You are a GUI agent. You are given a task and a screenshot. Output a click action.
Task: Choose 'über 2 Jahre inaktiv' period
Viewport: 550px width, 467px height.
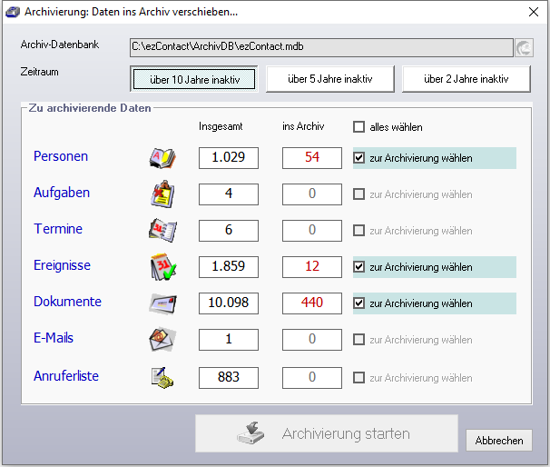click(467, 79)
